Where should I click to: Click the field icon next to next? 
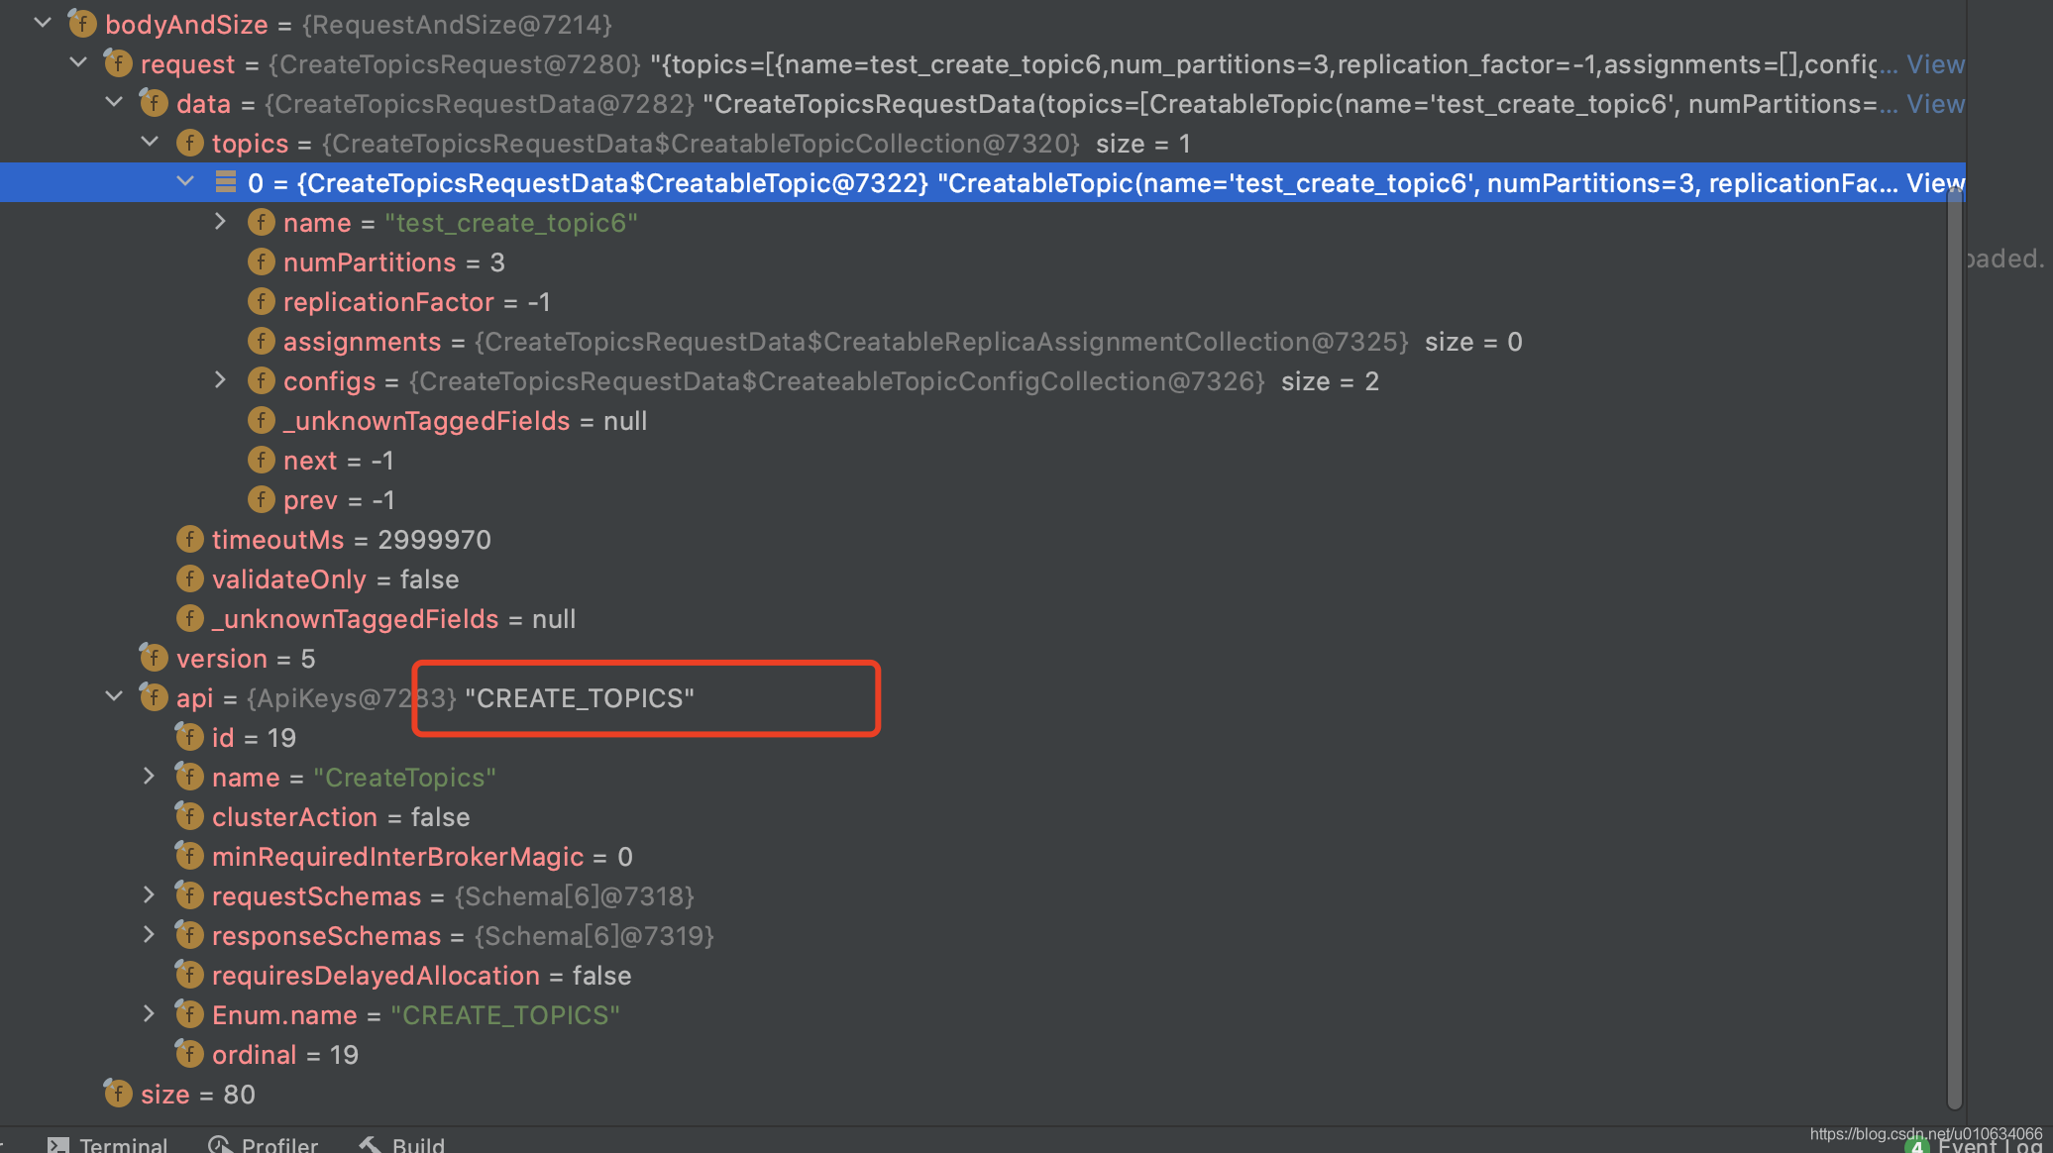[261, 460]
